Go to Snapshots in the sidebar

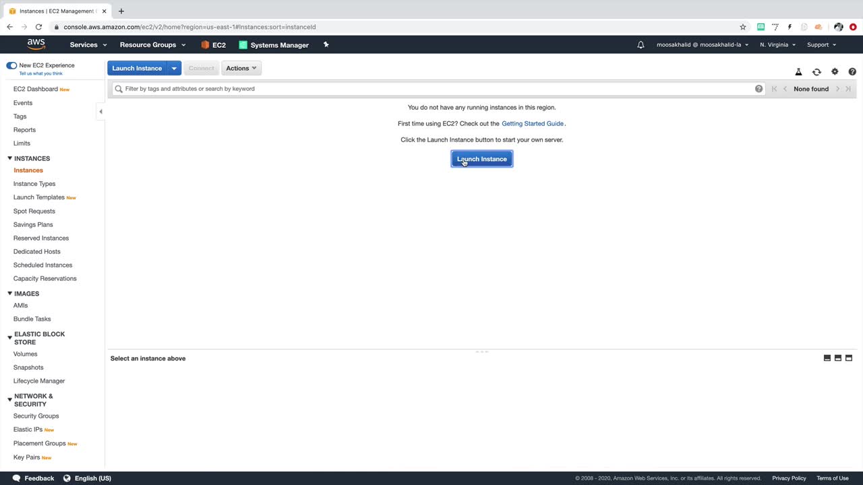(x=28, y=368)
